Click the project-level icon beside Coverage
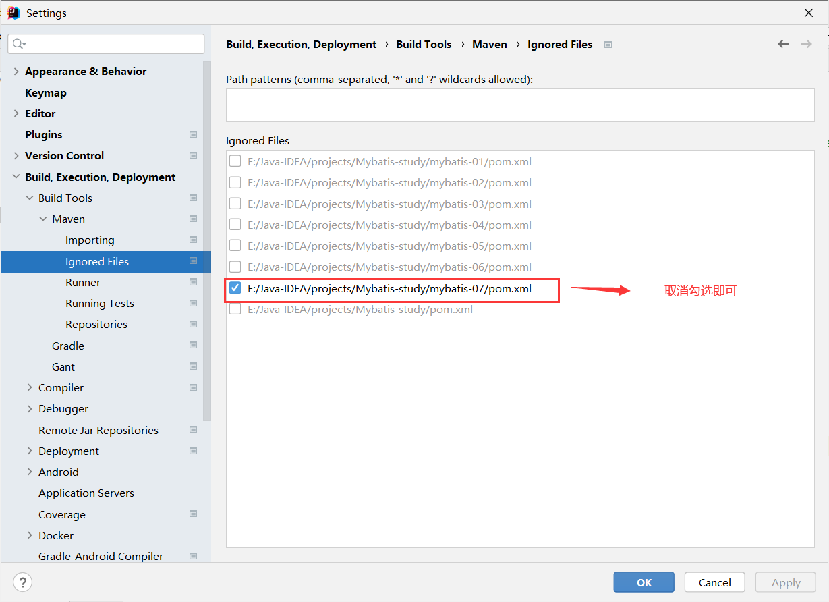This screenshot has width=829, height=602. [193, 514]
